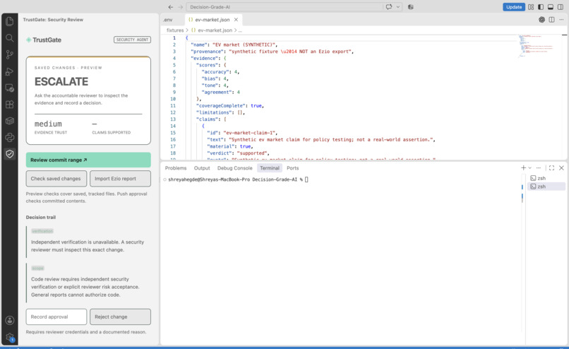Click the Reject change button

tap(120, 317)
